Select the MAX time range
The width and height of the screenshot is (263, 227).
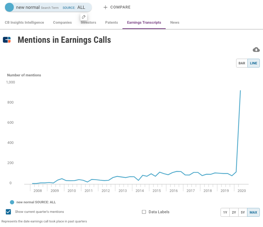click(x=253, y=213)
